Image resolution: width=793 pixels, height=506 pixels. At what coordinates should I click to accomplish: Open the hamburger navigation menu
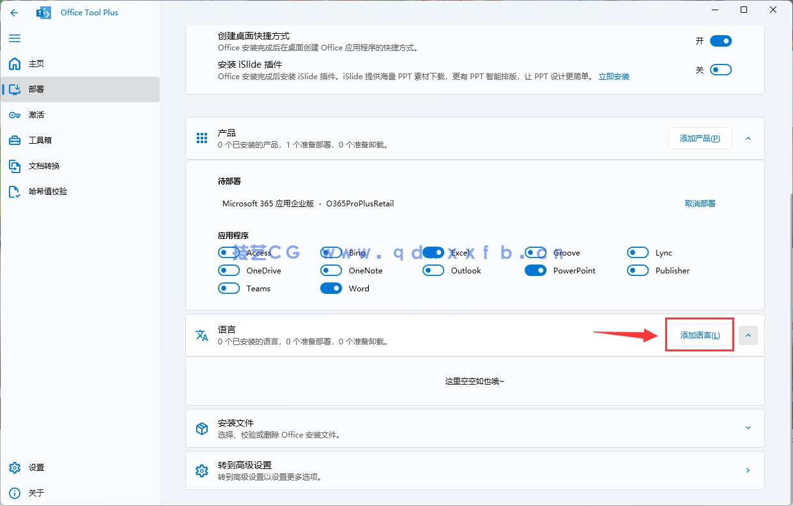pyautogui.click(x=15, y=38)
